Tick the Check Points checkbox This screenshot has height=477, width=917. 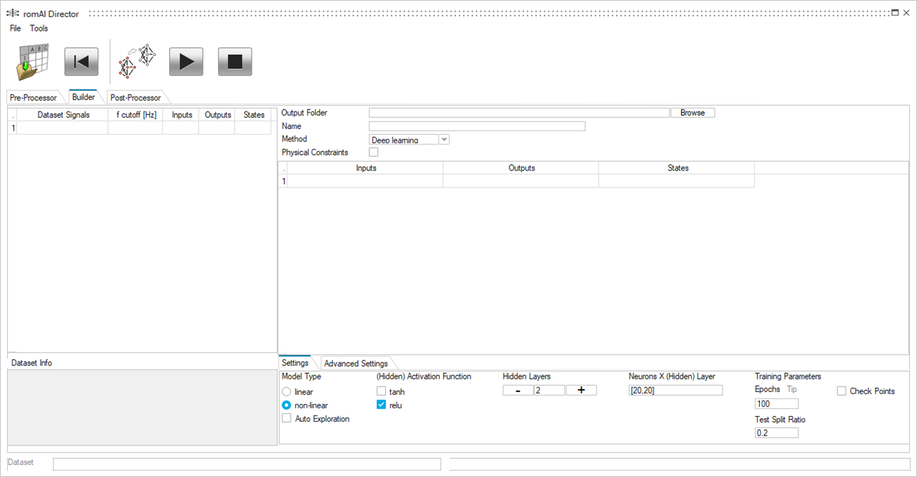click(841, 391)
